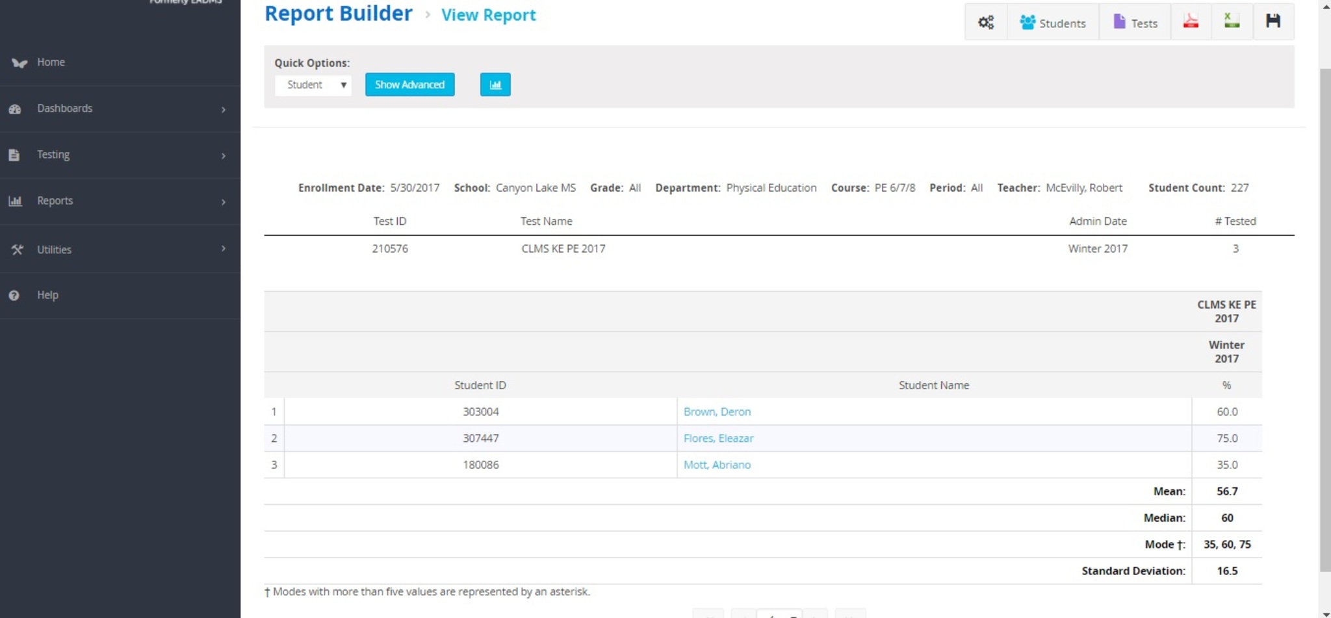
Task: Click the Tests toolbar button
Action: click(1135, 23)
